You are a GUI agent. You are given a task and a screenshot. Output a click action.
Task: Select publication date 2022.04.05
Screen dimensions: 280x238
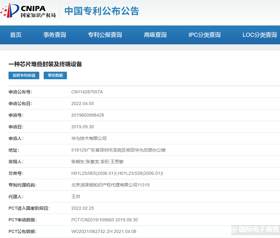pos(83,104)
